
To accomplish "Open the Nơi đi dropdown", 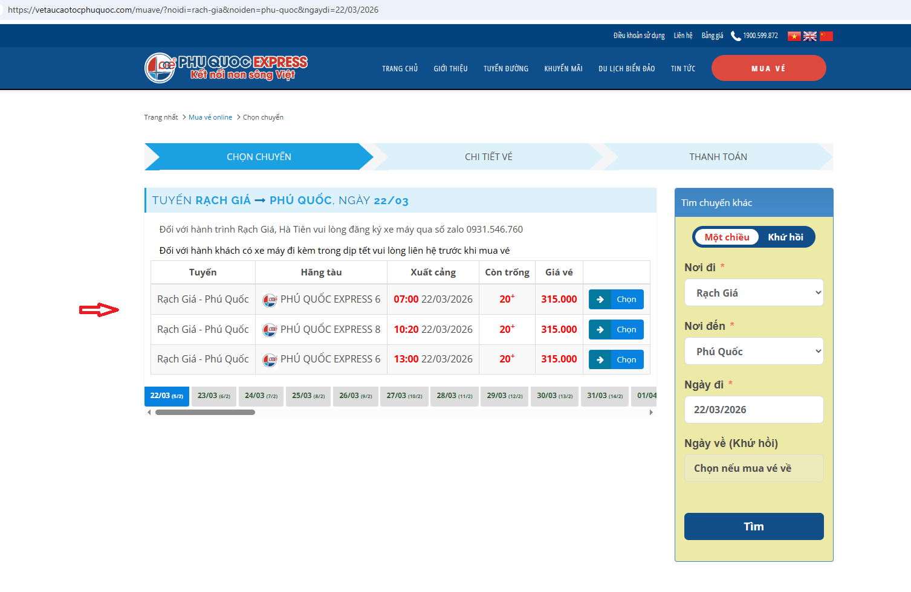I will point(753,293).
